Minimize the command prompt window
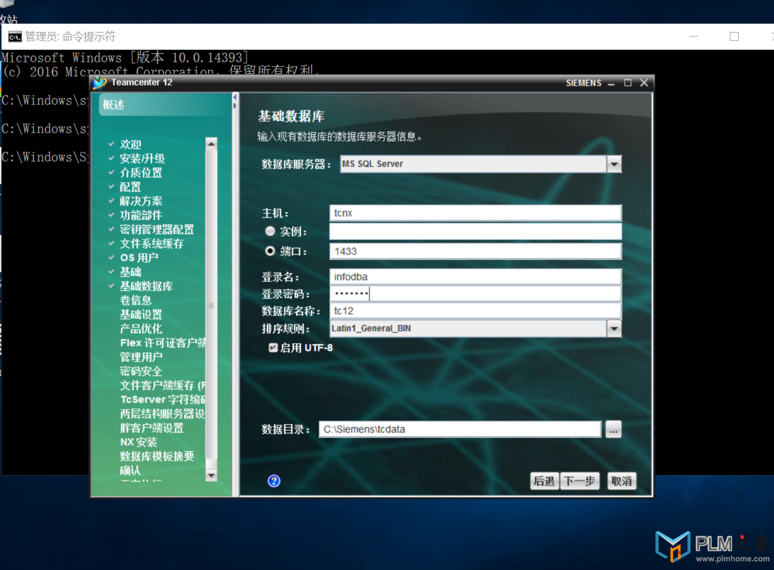Image resolution: width=774 pixels, height=570 pixels. tap(693, 36)
